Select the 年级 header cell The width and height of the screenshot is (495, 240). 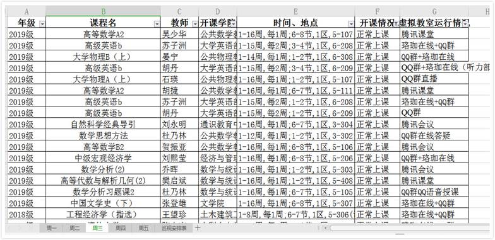coord(27,23)
